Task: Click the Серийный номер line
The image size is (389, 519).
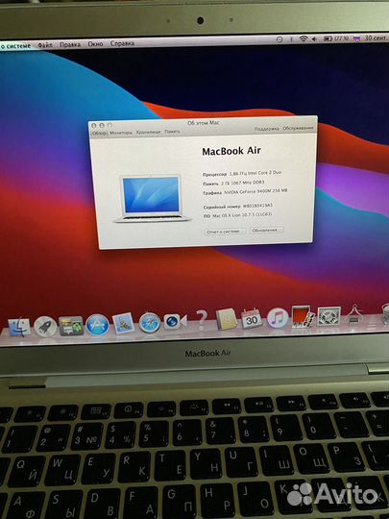Action: (x=238, y=207)
